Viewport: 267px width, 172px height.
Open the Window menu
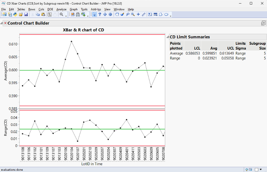point(119,9)
